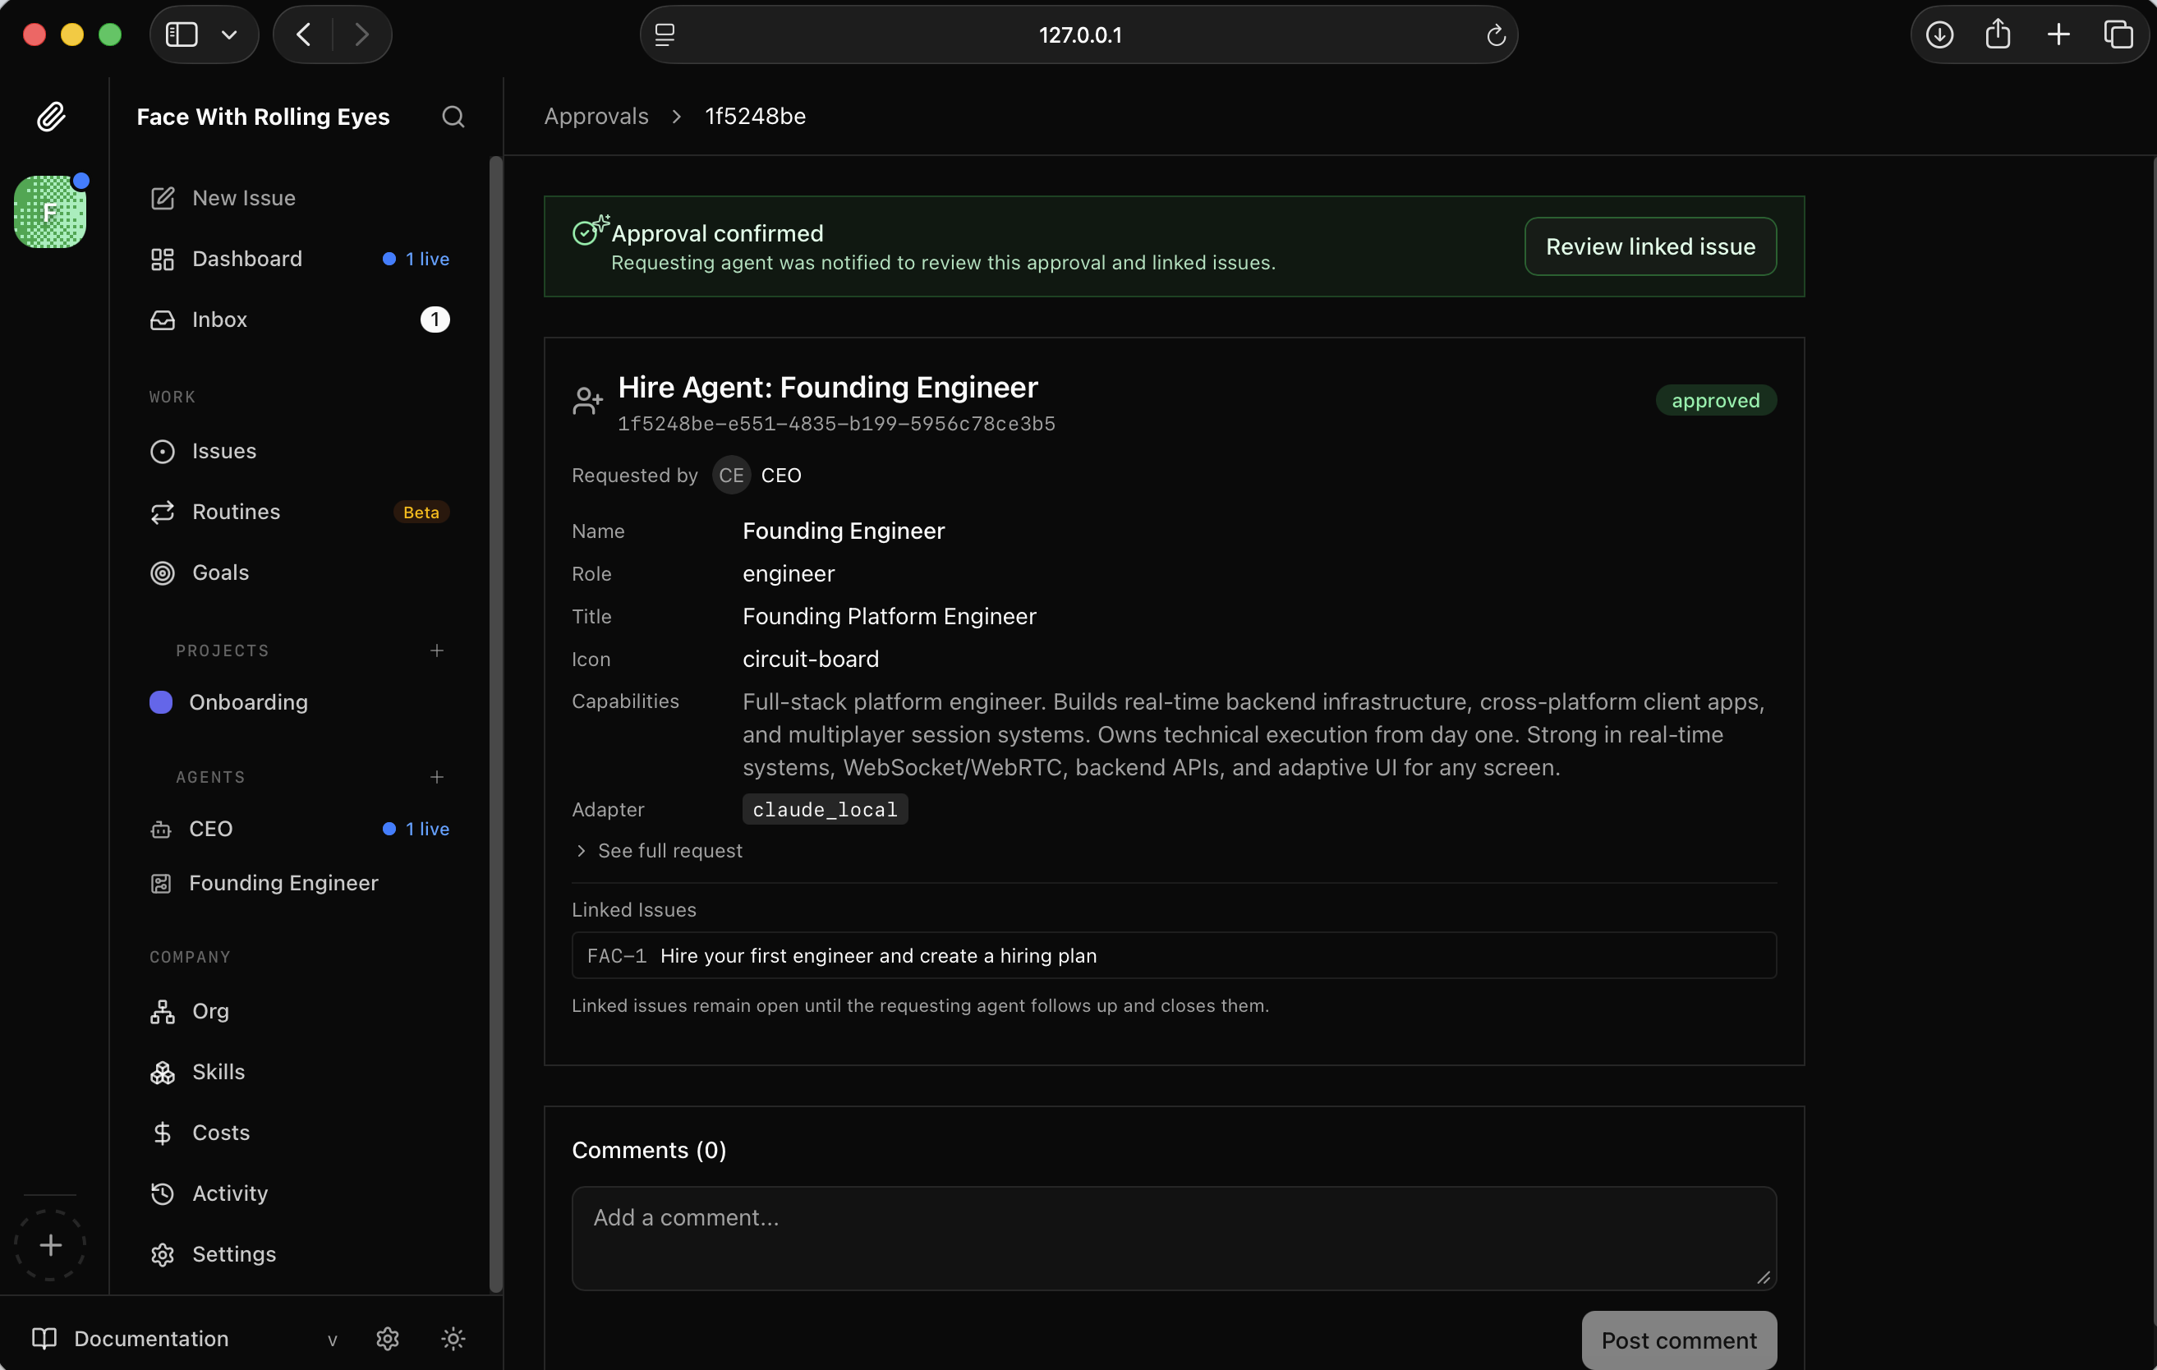Viewport: 2157px width, 1370px height.
Task: Open the Costs section
Action: pos(220,1132)
